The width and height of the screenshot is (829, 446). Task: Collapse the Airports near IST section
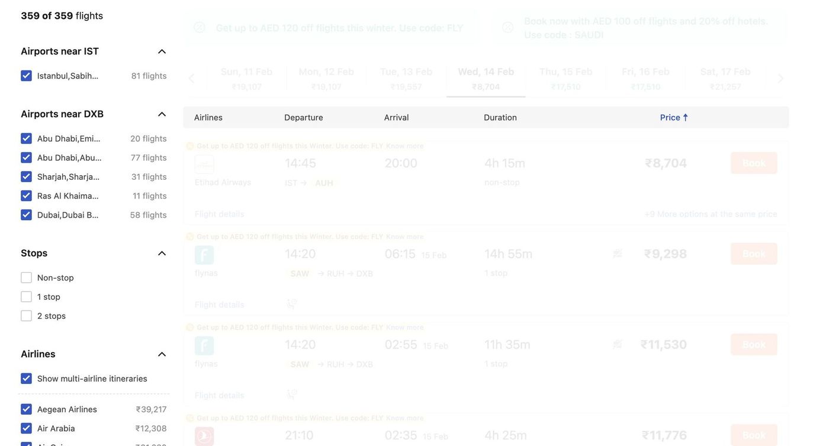[x=162, y=51]
